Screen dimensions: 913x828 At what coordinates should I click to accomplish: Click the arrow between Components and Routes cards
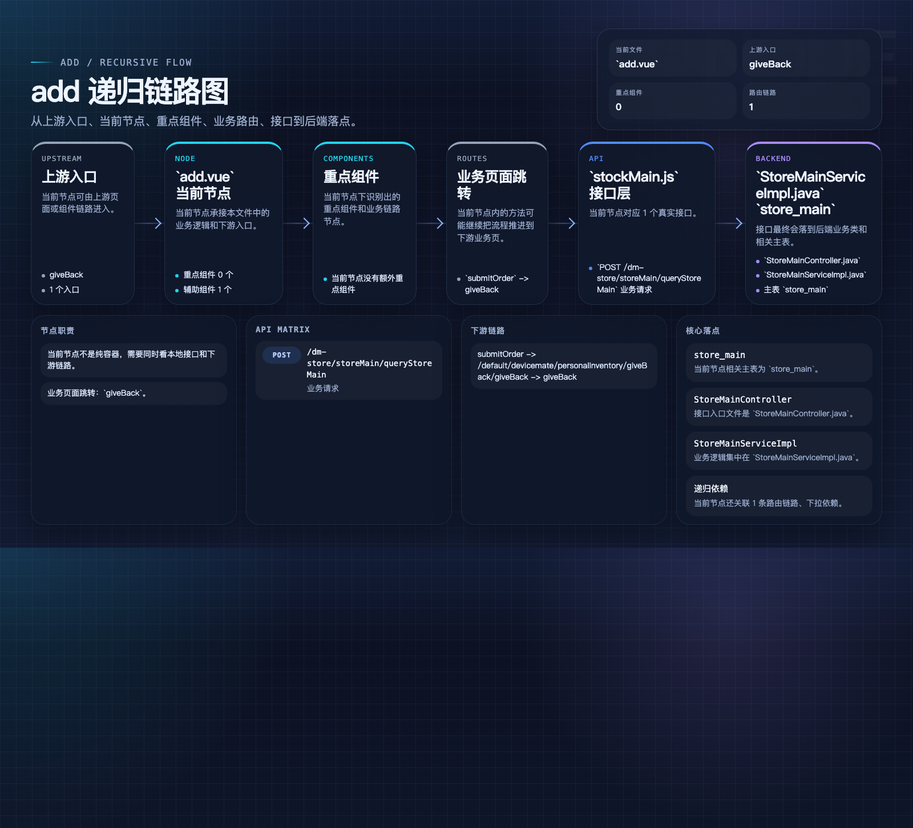point(431,223)
